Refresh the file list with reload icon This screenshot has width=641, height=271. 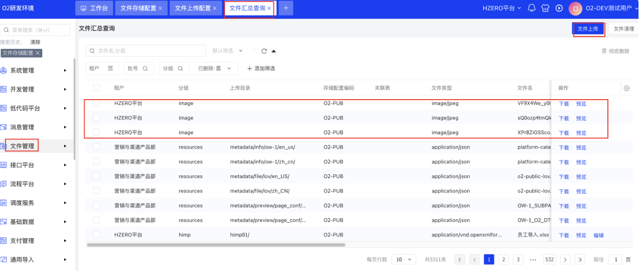(x=264, y=51)
